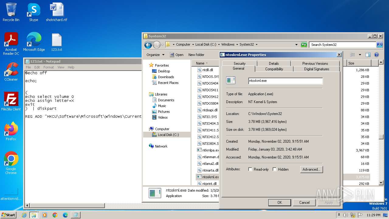The height and width of the screenshot is (219, 389).
Task: Toggle the preview pane icon in Explorer
Action: [x=368, y=55]
